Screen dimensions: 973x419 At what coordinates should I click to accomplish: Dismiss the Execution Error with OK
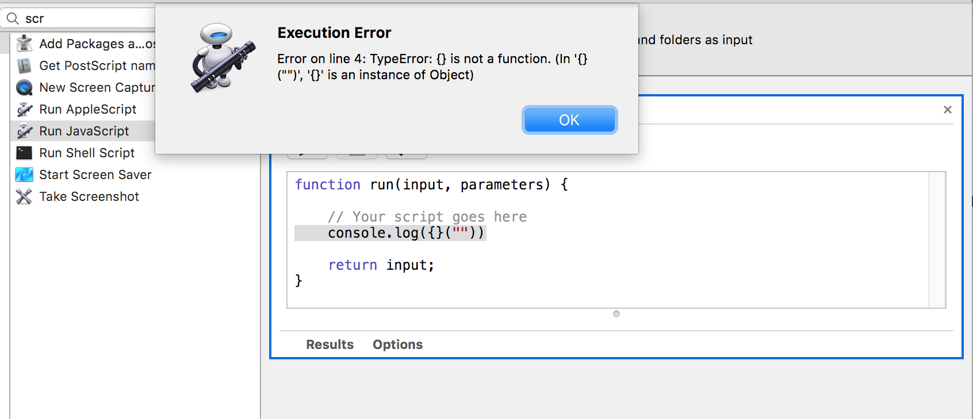[x=569, y=119]
